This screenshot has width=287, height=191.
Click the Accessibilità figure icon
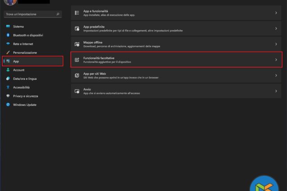(8, 87)
